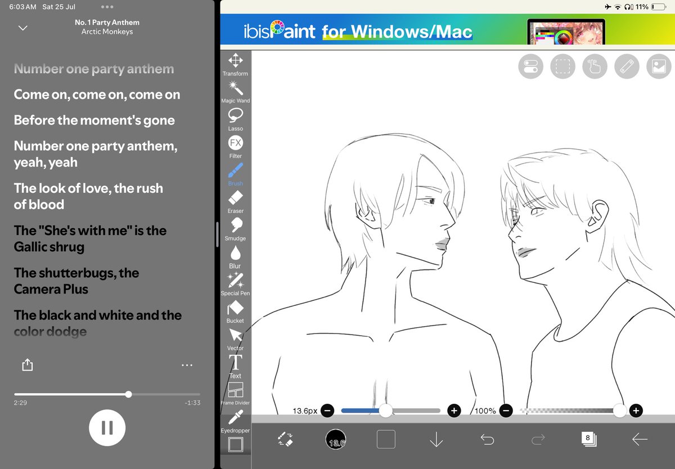Tap the battery indicator in status bar
The height and width of the screenshot is (469, 675).
tap(658, 7)
